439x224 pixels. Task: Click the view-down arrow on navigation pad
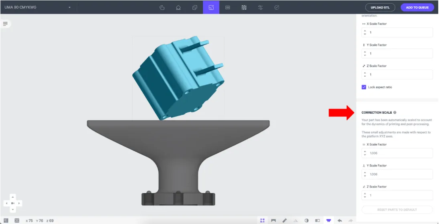pos(12,209)
